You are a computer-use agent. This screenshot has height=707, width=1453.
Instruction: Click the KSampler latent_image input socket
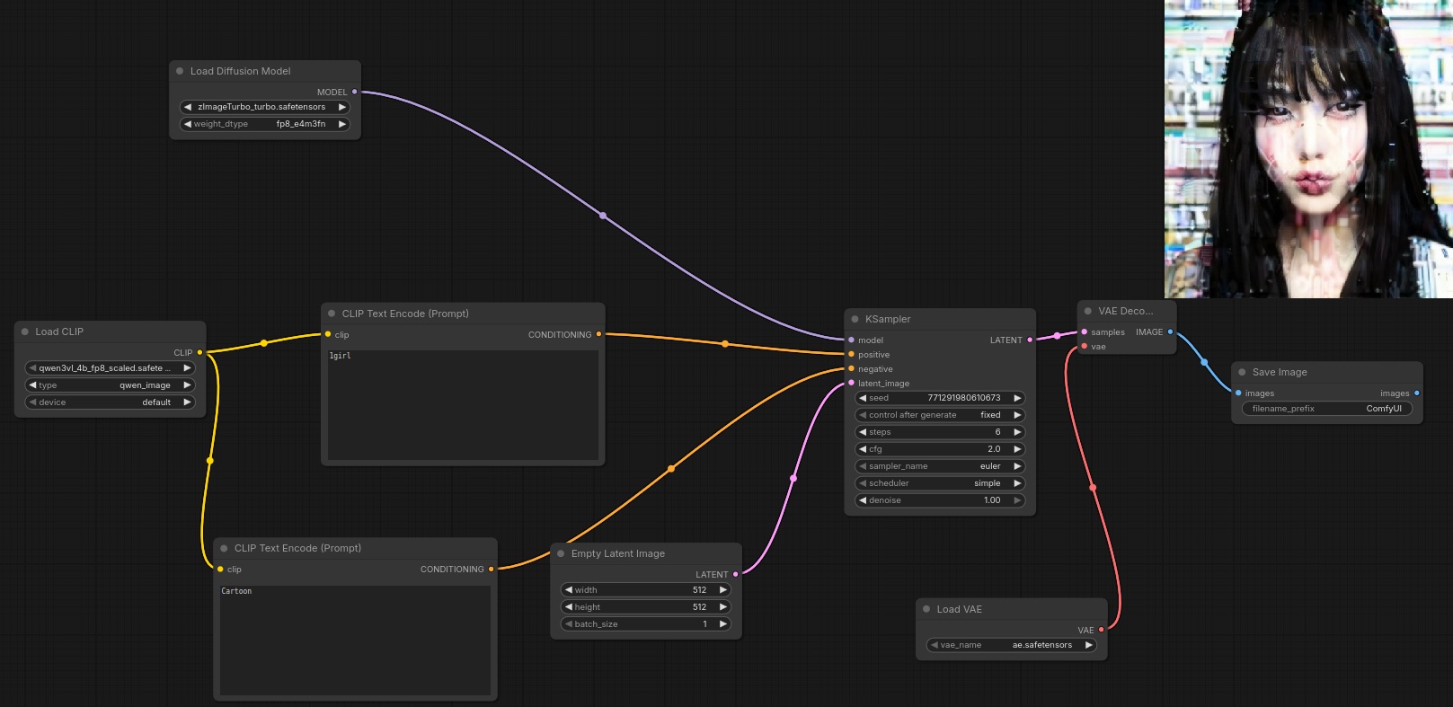coord(851,383)
